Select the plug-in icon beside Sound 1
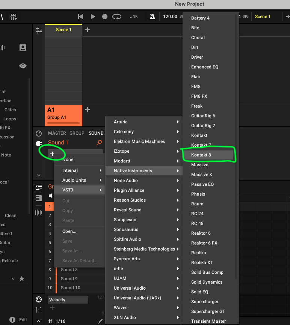Viewport: 290px width, 325px height. (x=39, y=143)
